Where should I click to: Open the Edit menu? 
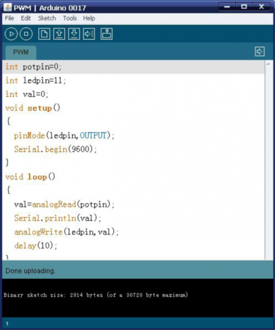coord(26,18)
